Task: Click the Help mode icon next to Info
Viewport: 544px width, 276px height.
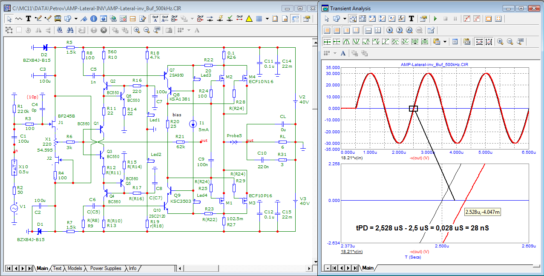Action: pyautogui.click(x=103, y=19)
